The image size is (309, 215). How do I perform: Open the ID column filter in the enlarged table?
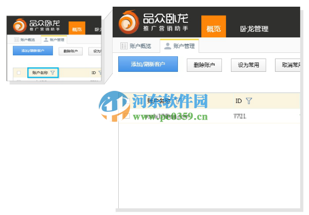pyautogui.click(x=249, y=101)
